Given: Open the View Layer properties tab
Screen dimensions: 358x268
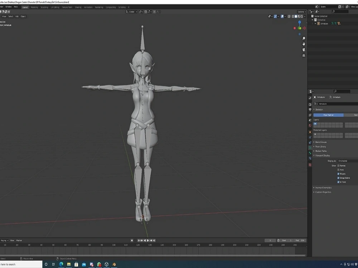Looking at the screenshot, I should tap(310, 115).
